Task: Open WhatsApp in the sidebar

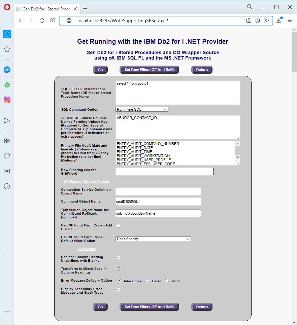Action: pyautogui.click(x=7, y=85)
